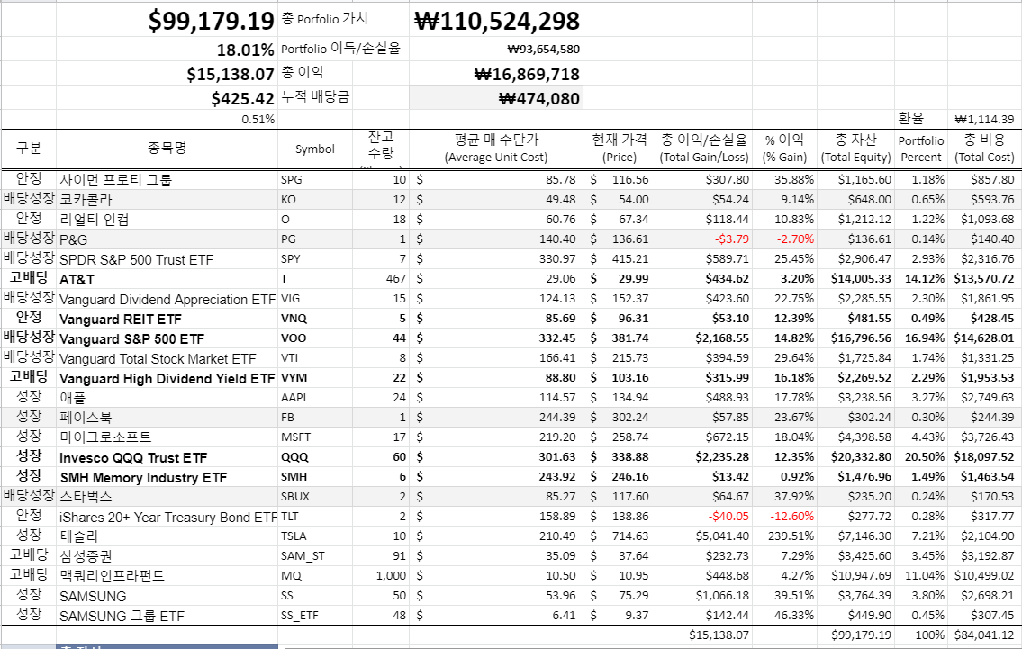Viewport: 1022px width, 649px height.
Task: Select the 현재 가격 (Price) header
Action: pos(620,149)
